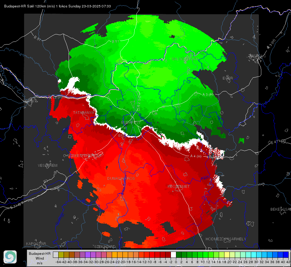Click the blue 'Pest' county label
Screen dimensions: 291x267
pos(205,178)
